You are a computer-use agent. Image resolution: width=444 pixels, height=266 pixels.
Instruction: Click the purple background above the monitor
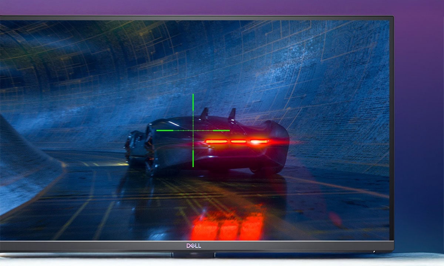point(222,7)
